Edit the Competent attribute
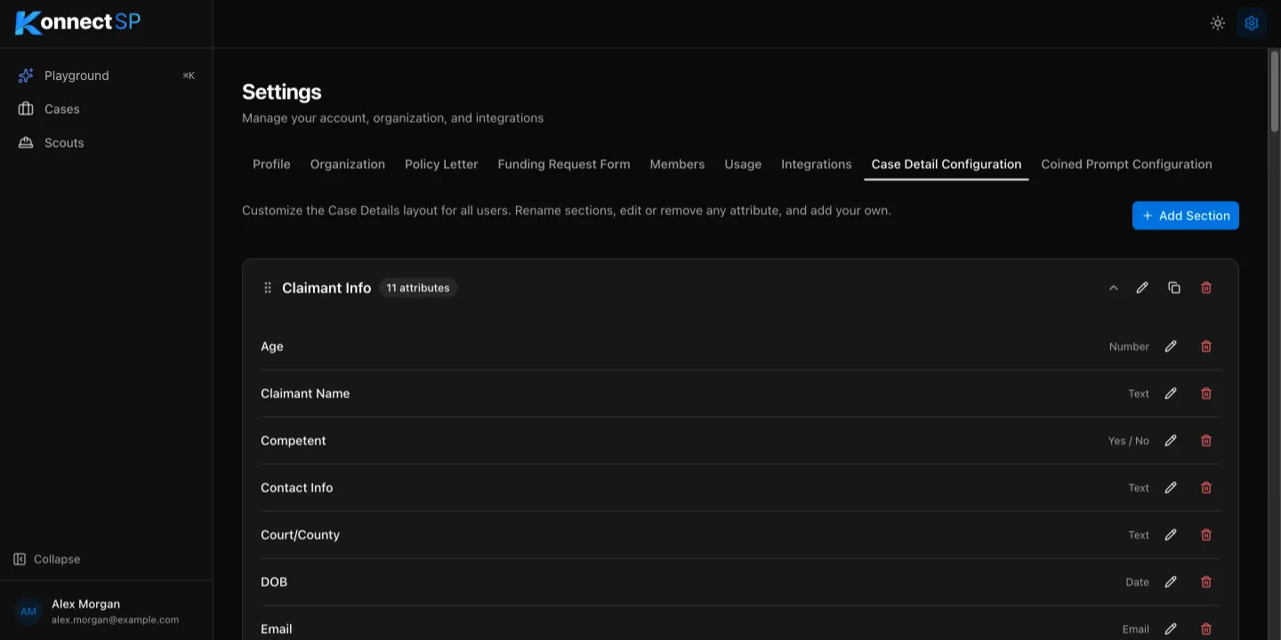Image resolution: width=1281 pixels, height=640 pixels. click(1171, 441)
